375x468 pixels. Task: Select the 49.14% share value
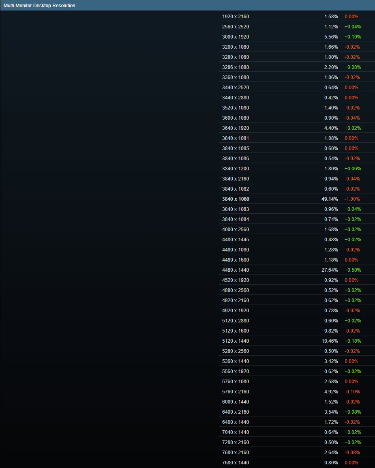[330, 199]
